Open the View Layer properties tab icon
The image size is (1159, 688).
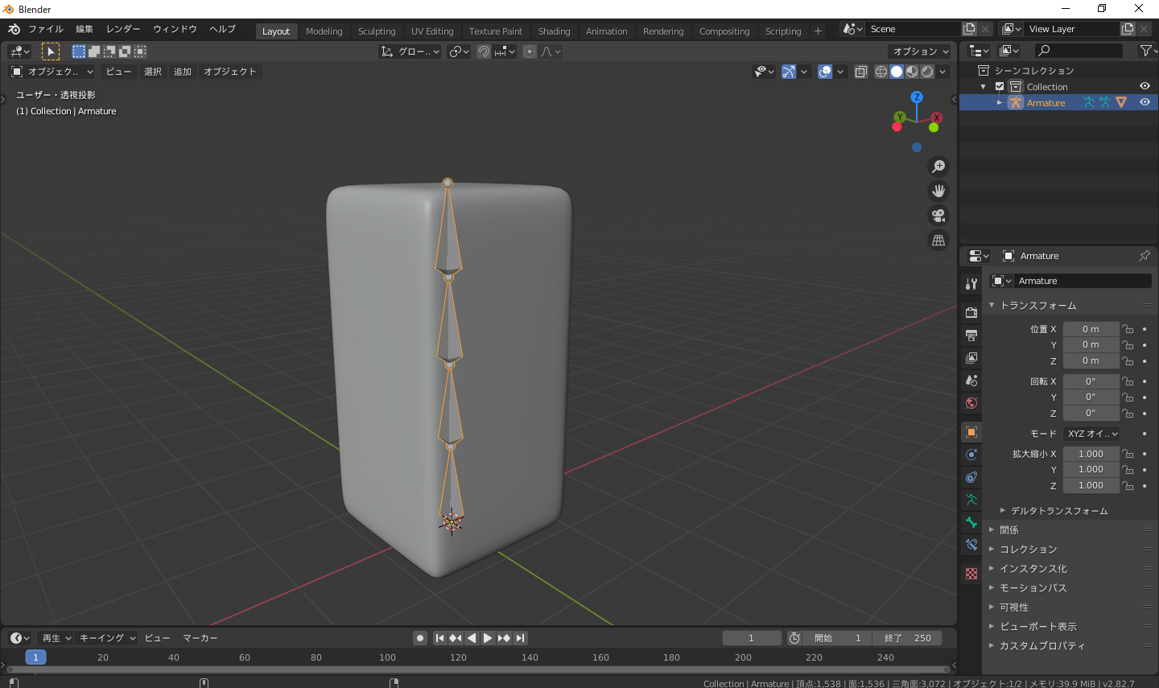[x=971, y=357]
